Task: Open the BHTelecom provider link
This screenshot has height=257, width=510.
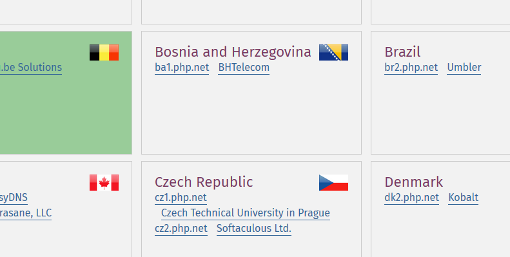Action: (244, 68)
